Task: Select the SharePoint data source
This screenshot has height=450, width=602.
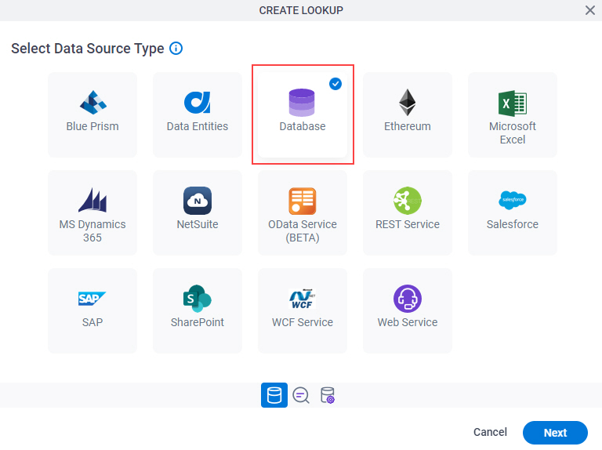Action: pyautogui.click(x=198, y=310)
